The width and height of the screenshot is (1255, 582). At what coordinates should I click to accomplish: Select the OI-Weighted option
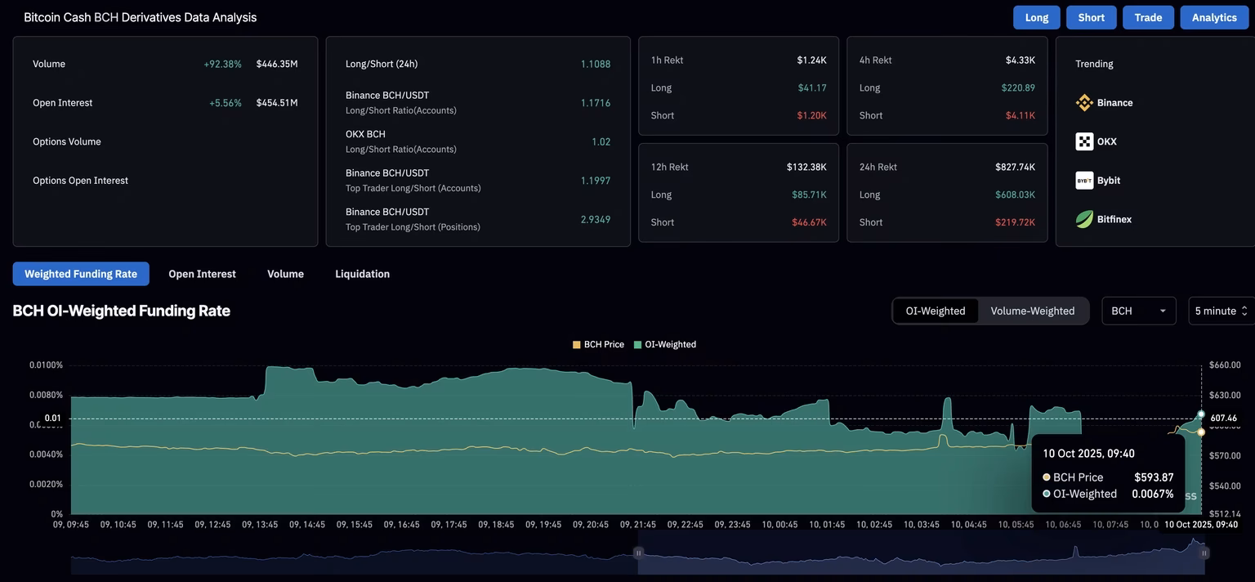tap(936, 309)
